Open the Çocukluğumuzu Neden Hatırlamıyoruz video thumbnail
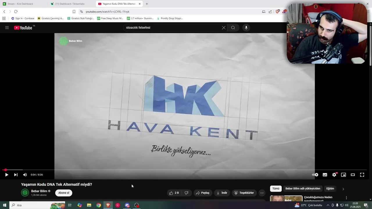Image resolution: width=372 pixels, height=209 pixels. coord(286,199)
